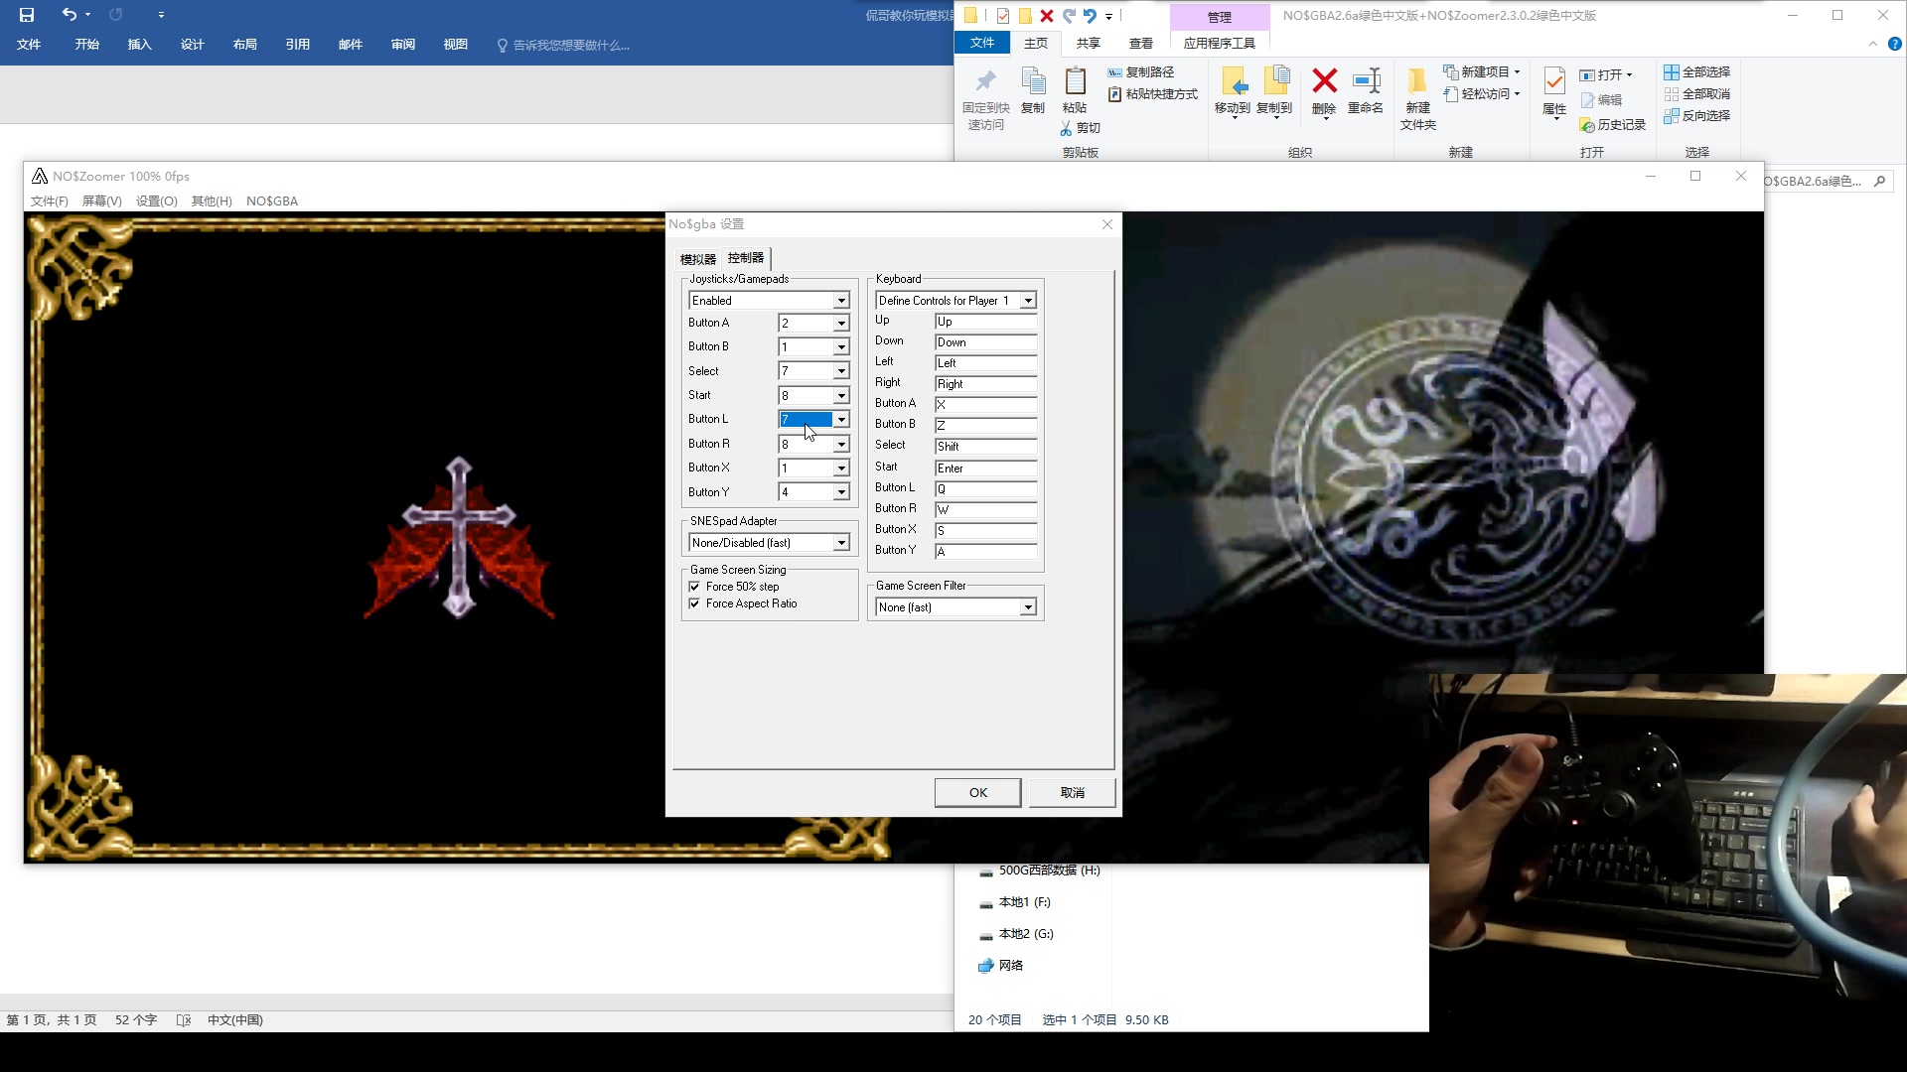Click the Pin to Quick Access icon
1907x1072 pixels.
click(985, 81)
